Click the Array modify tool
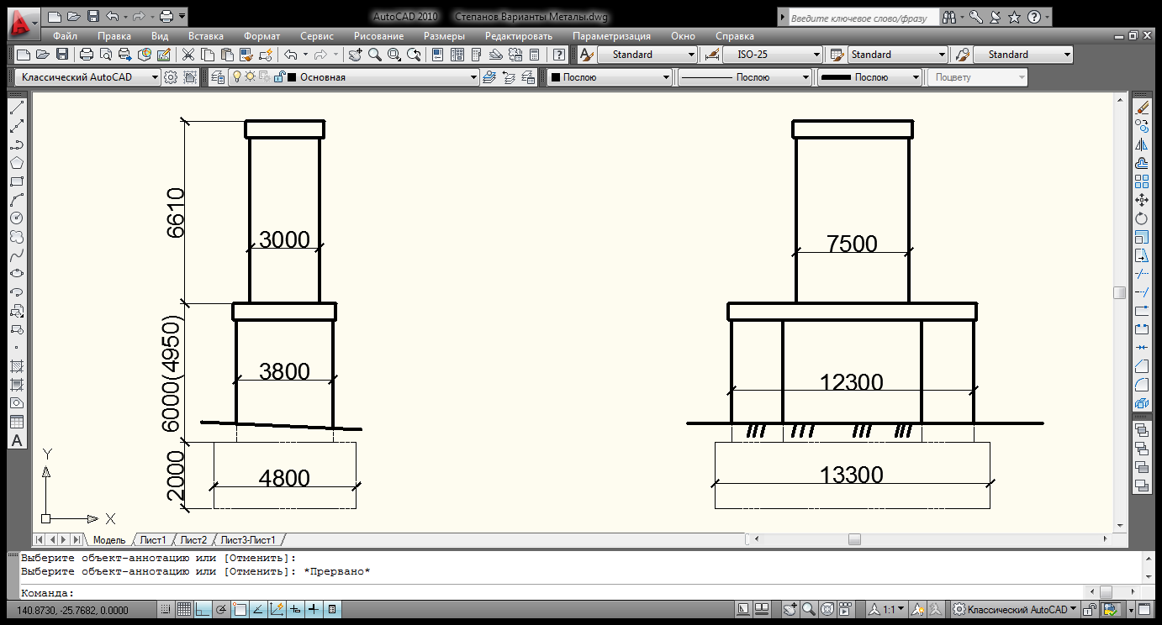1162x625 pixels. [x=1142, y=181]
